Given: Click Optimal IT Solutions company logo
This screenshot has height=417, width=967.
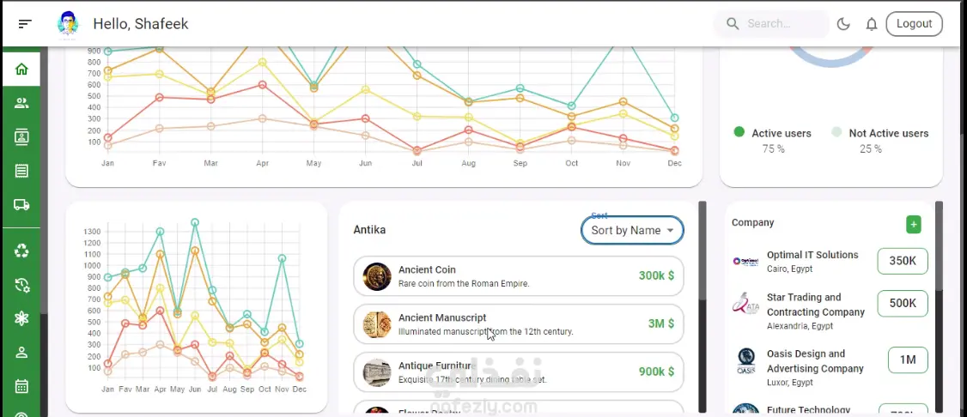Looking at the screenshot, I should [745, 261].
